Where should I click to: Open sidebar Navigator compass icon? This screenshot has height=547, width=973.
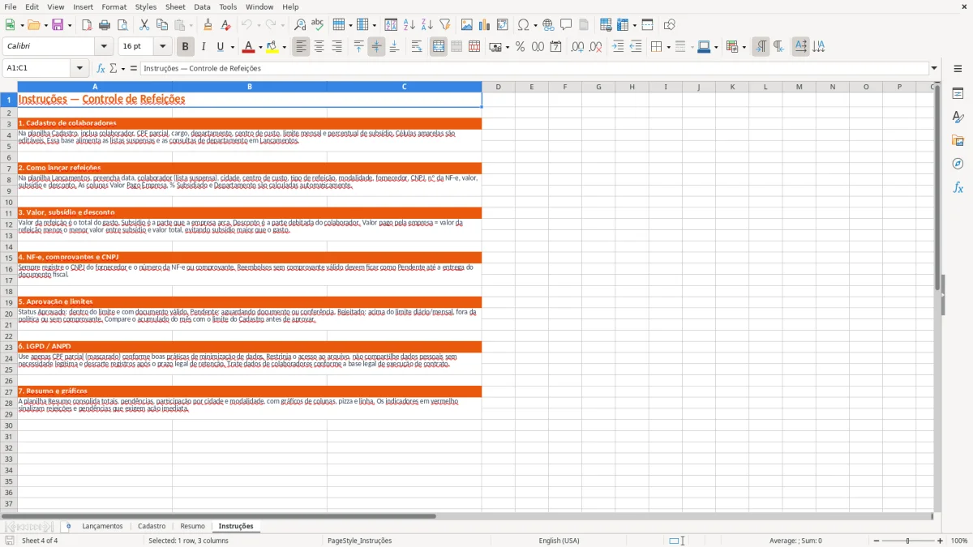coord(958,164)
